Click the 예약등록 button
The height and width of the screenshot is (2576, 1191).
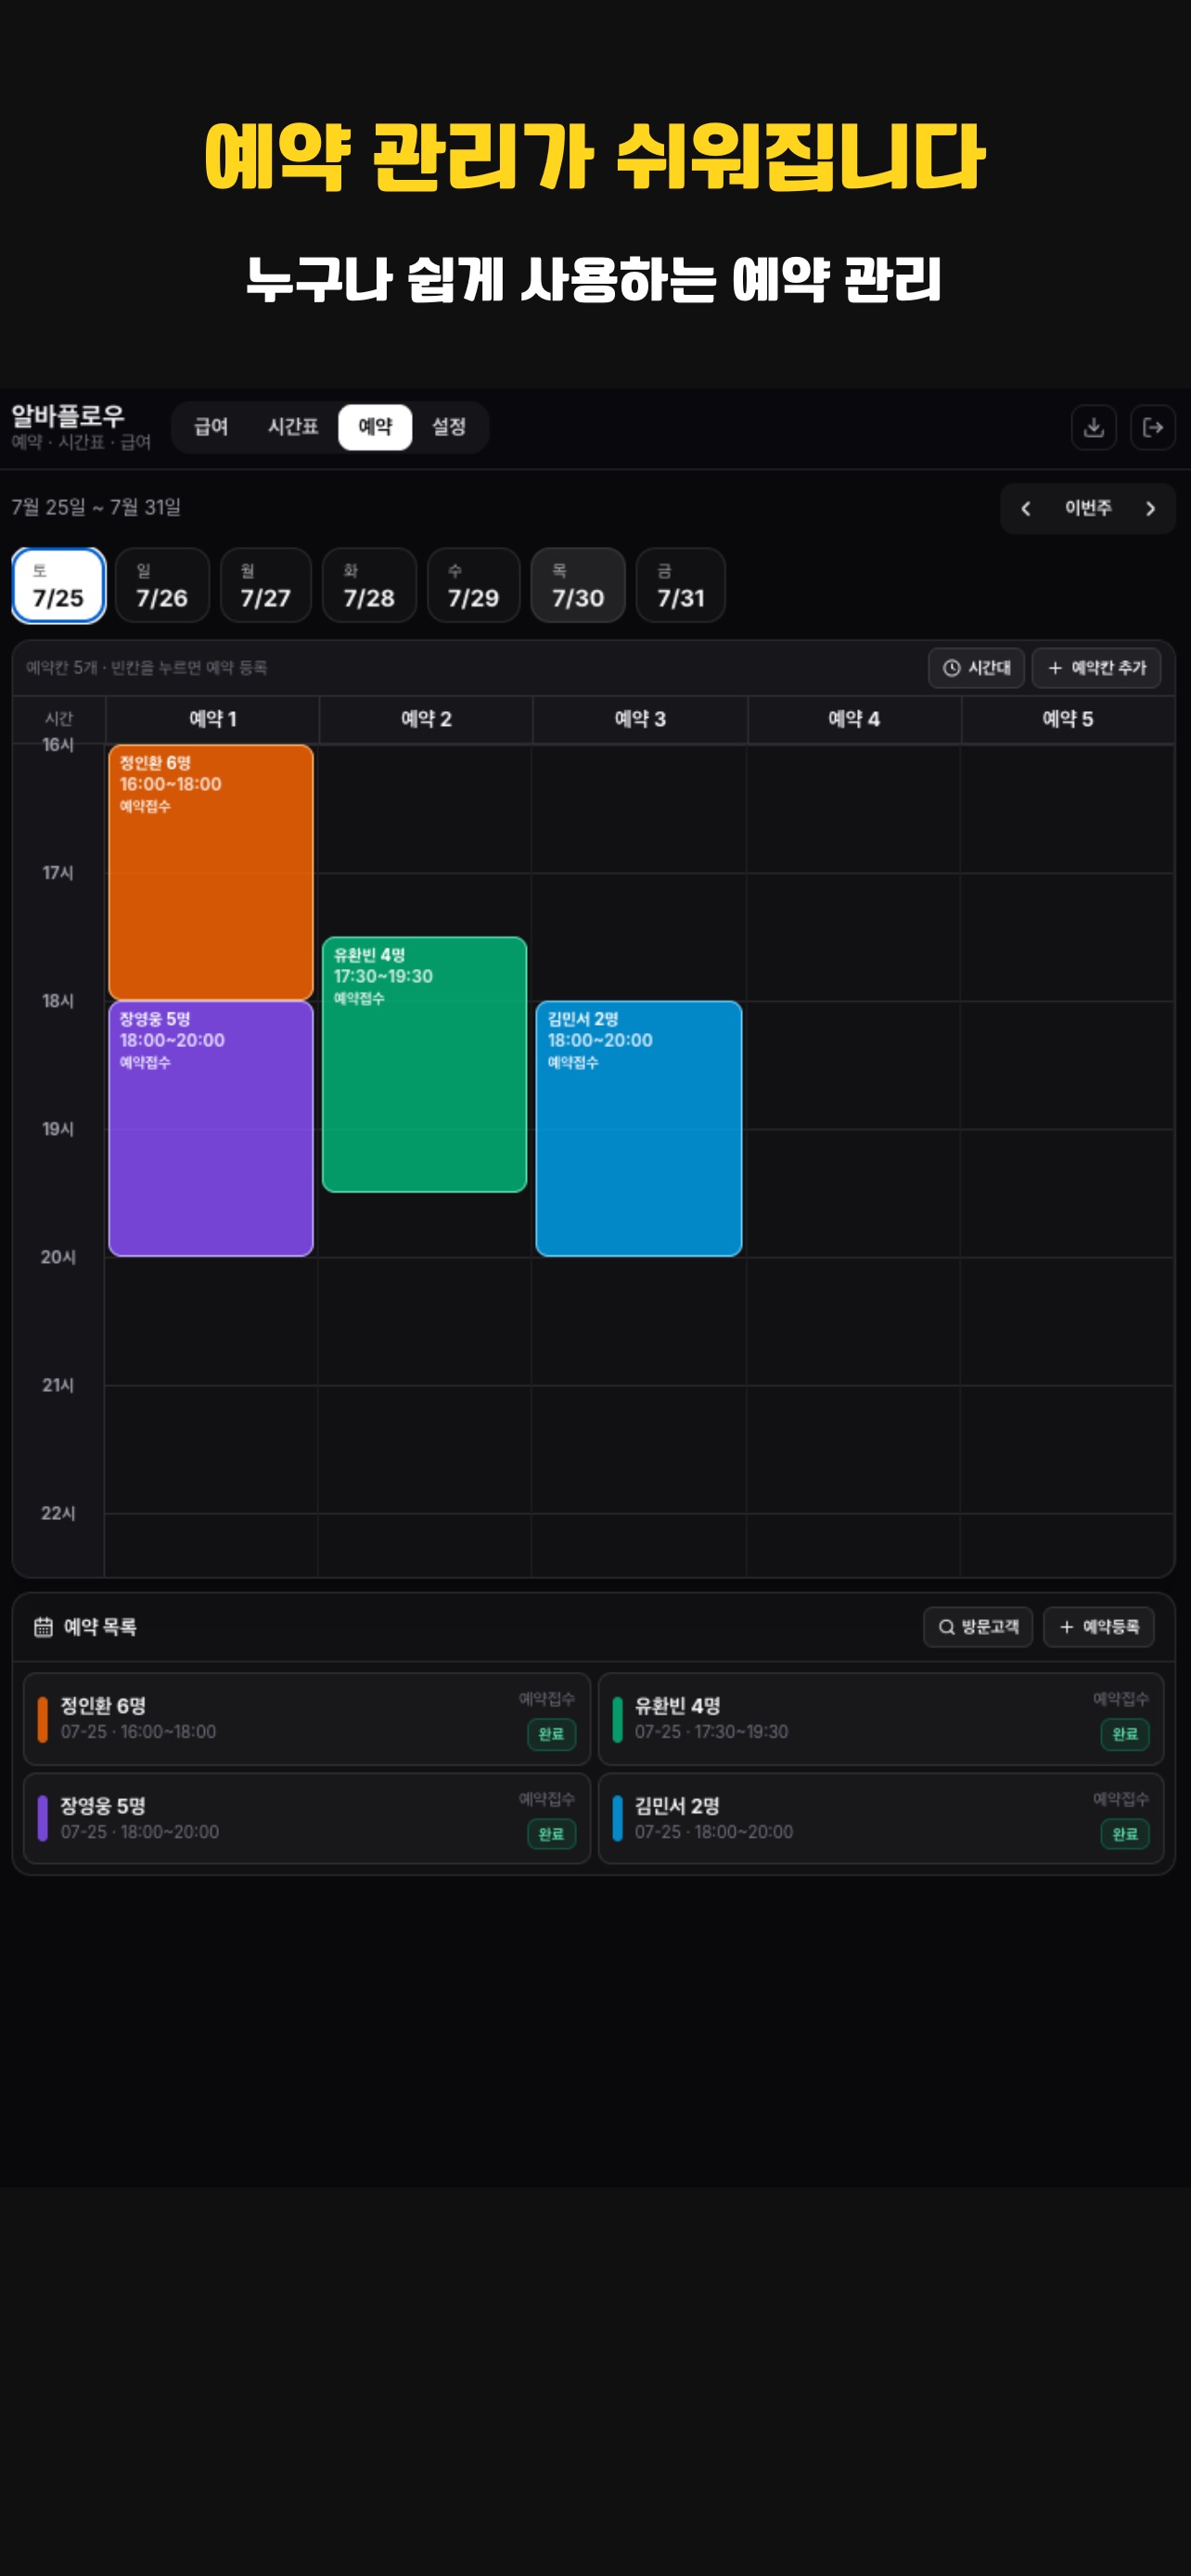point(1098,1627)
